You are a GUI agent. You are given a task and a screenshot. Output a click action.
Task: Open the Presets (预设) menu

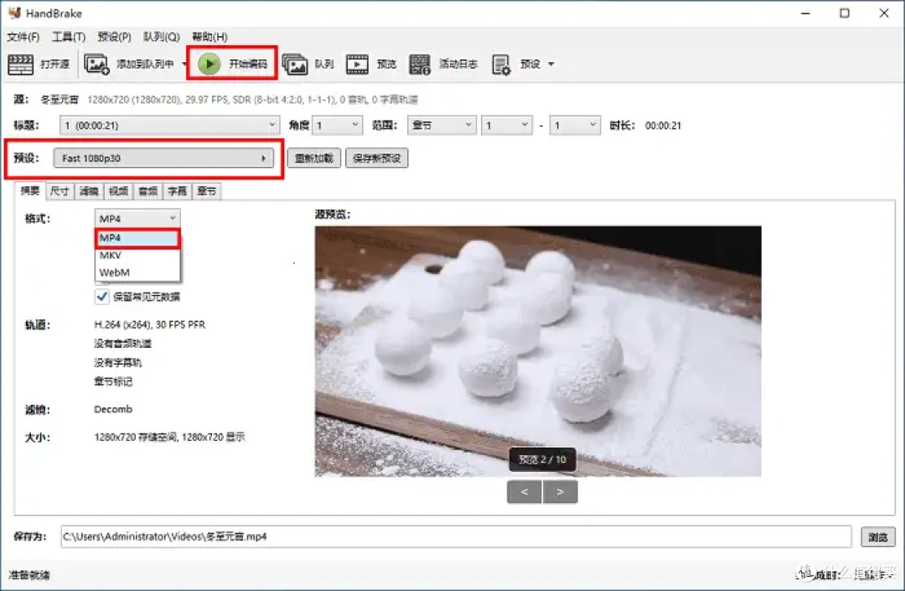tap(114, 37)
